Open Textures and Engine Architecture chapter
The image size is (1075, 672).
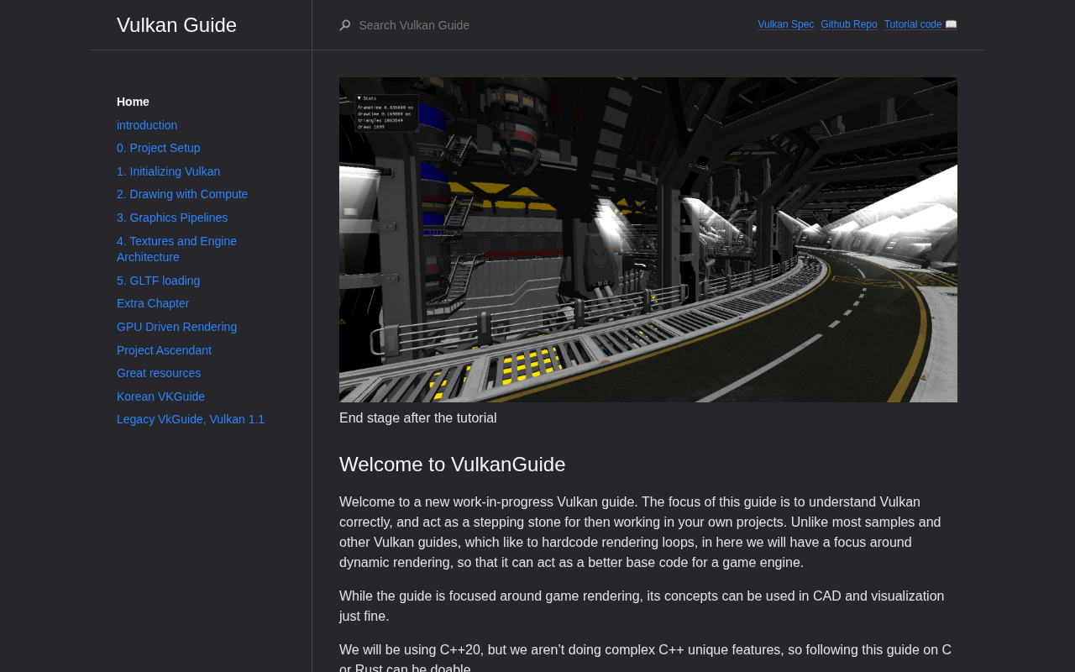[x=176, y=249]
